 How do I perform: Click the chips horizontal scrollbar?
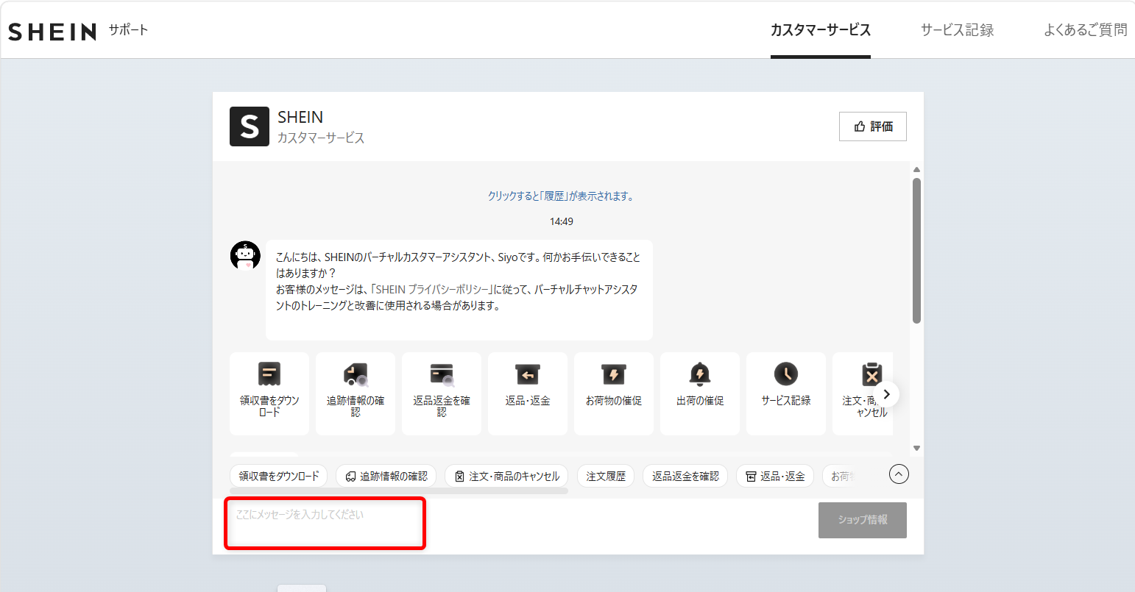click(x=399, y=491)
